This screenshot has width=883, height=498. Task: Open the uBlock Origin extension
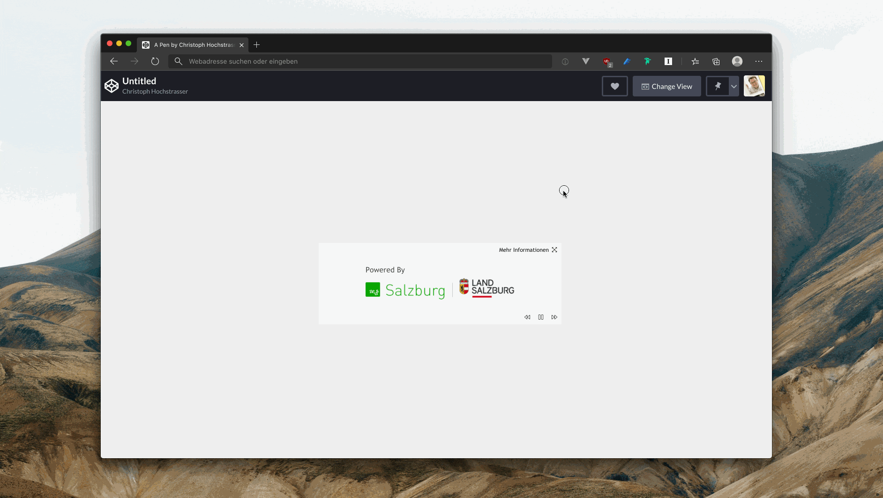coord(607,62)
